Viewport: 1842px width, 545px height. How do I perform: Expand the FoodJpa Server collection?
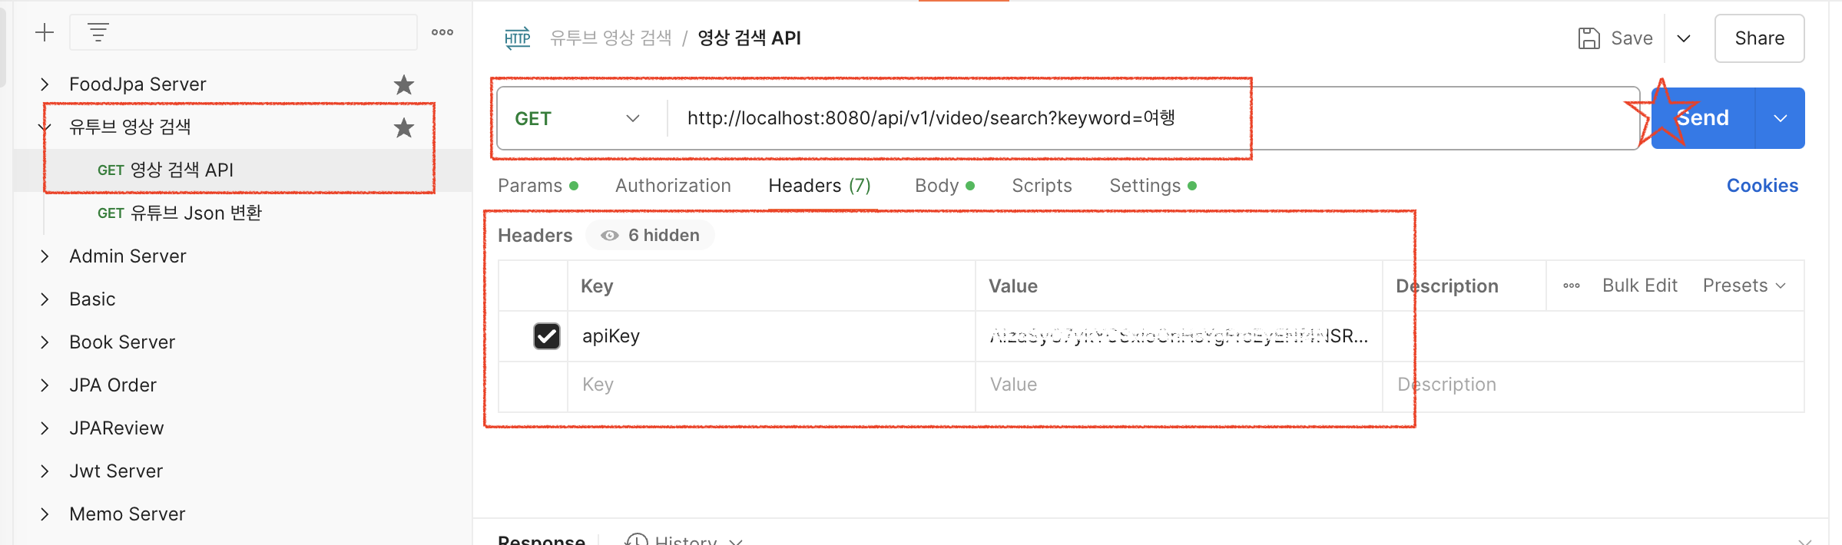click(45, 84)
